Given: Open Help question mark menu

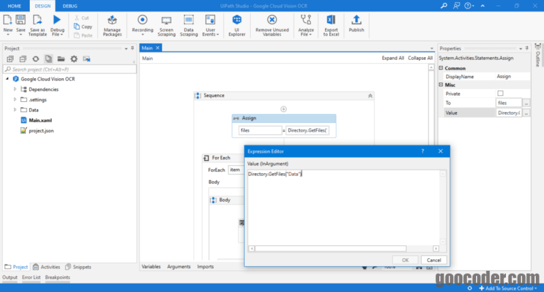Looking at the screenshot, I should (469, 5).
